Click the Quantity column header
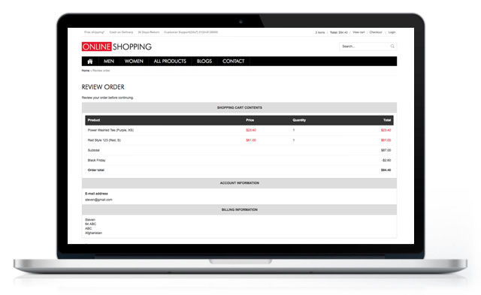Screen dimensions: 481x295 (x=299, y=120)
